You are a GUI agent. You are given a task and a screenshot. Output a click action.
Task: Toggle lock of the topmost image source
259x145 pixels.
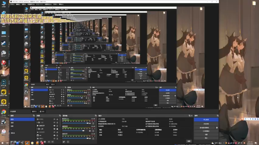coord(57,119)
